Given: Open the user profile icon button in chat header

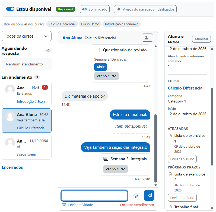Looking at the screenshot, I should coord(147,38).
